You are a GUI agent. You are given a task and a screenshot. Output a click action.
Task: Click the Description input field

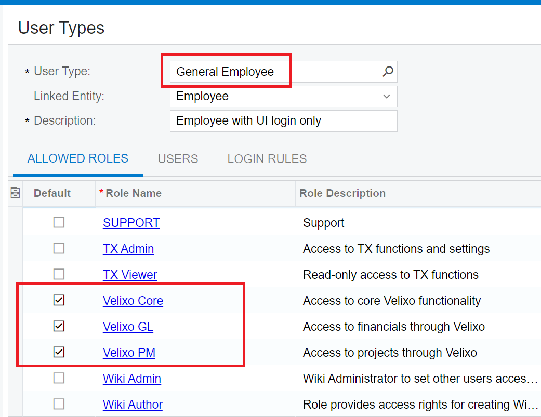coord(284,121)
